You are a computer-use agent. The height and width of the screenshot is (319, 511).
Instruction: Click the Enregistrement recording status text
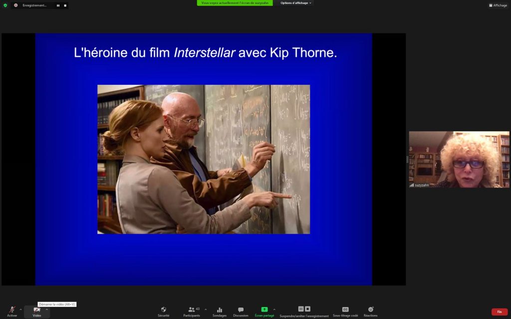click(x=34, y=5)
